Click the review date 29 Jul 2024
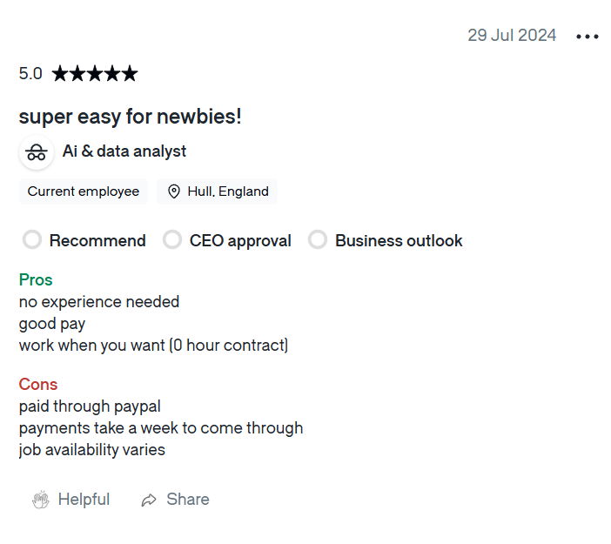Viewport: 611px width, 544px height. (512, 36)
